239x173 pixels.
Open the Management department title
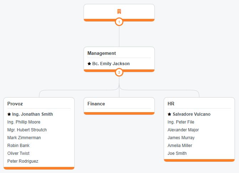click(x=102, y=53)
